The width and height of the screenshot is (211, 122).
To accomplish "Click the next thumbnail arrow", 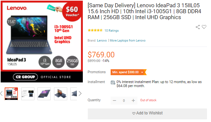I will click(80, 93).
